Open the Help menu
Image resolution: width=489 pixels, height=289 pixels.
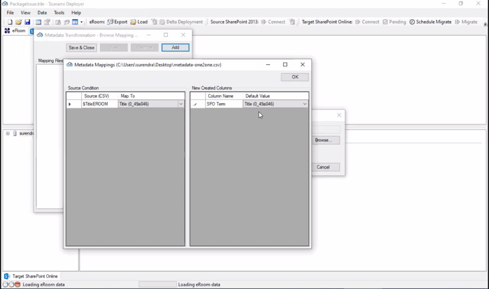pos(76,13)
